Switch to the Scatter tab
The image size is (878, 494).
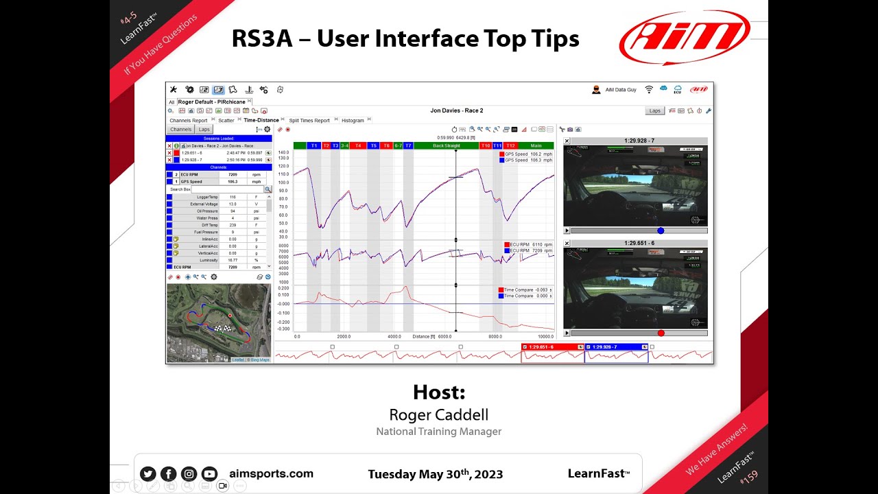226,121
